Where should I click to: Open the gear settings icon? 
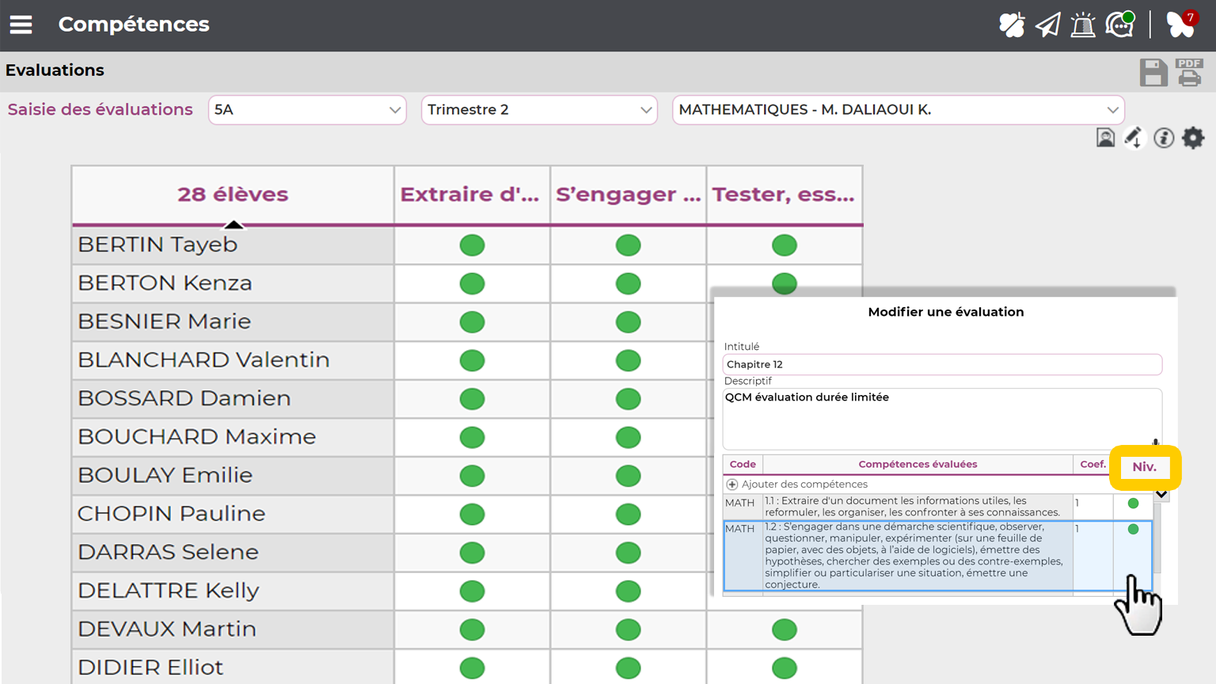coord(1193,138)
